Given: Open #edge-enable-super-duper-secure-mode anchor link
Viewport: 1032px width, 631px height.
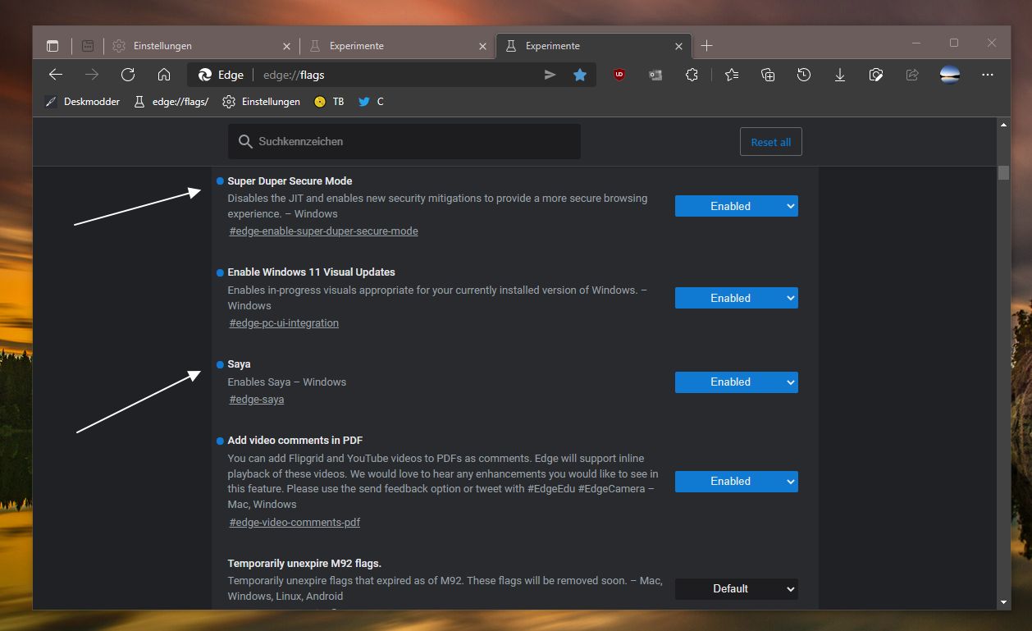Looking at the screenshot, I should (323, 231).
